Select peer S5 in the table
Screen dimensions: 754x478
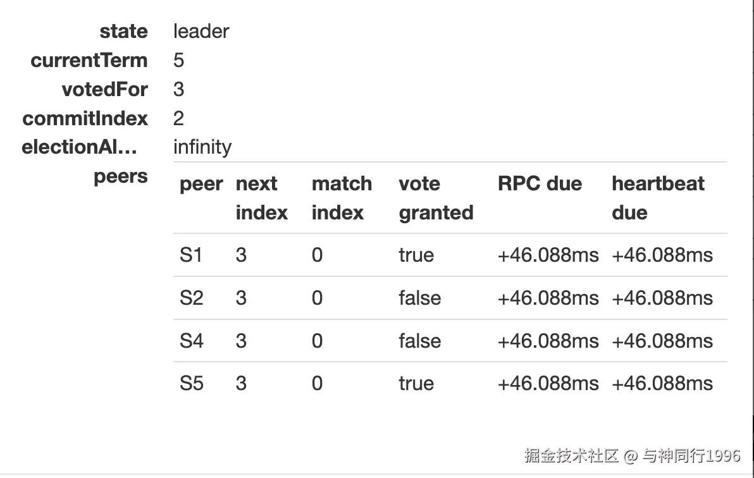[x=192, y=383]
